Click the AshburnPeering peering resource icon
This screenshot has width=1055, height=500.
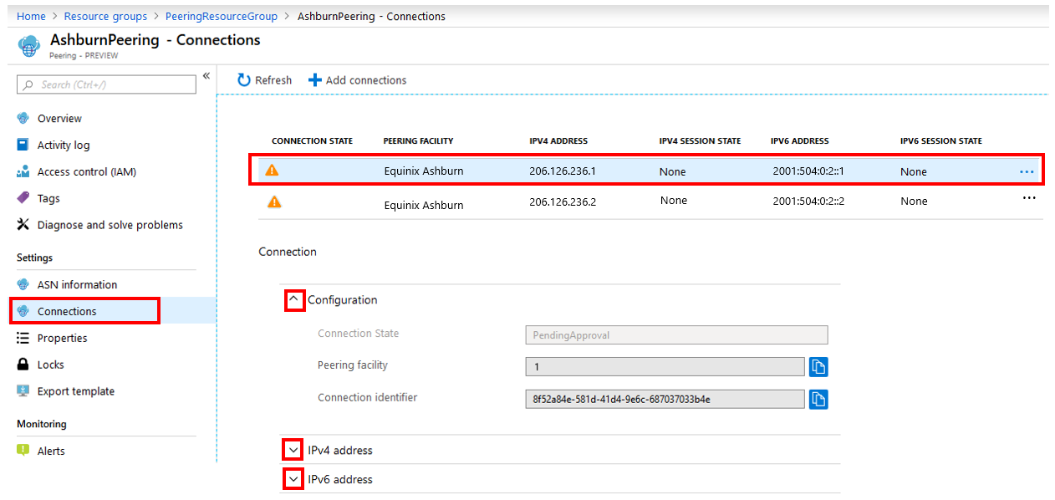coord(28,46)
